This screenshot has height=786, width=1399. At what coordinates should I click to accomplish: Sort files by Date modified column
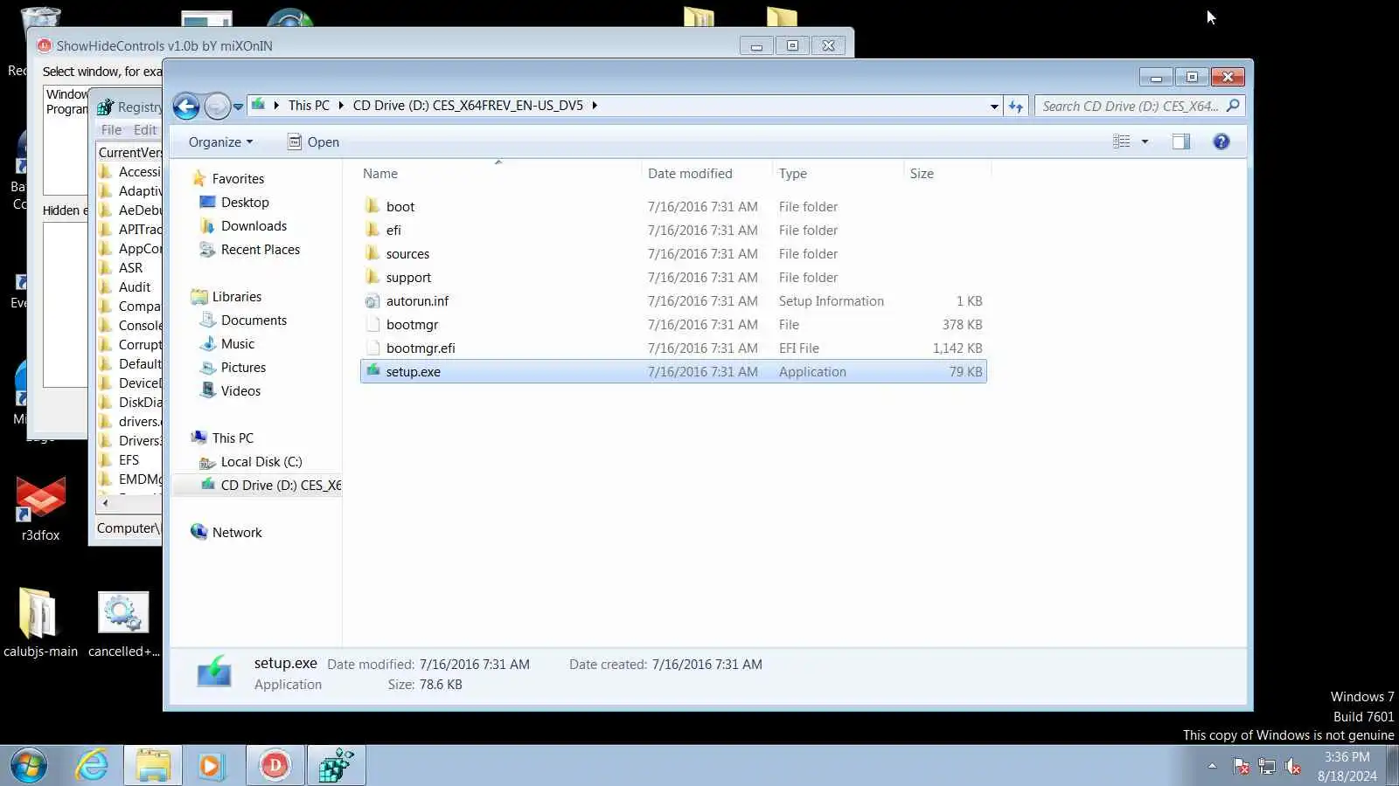click(690, 174)
